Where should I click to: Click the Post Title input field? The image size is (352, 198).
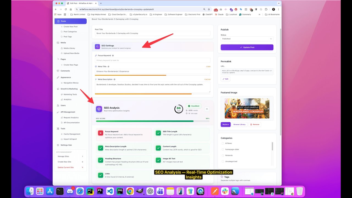pos(153,33)
